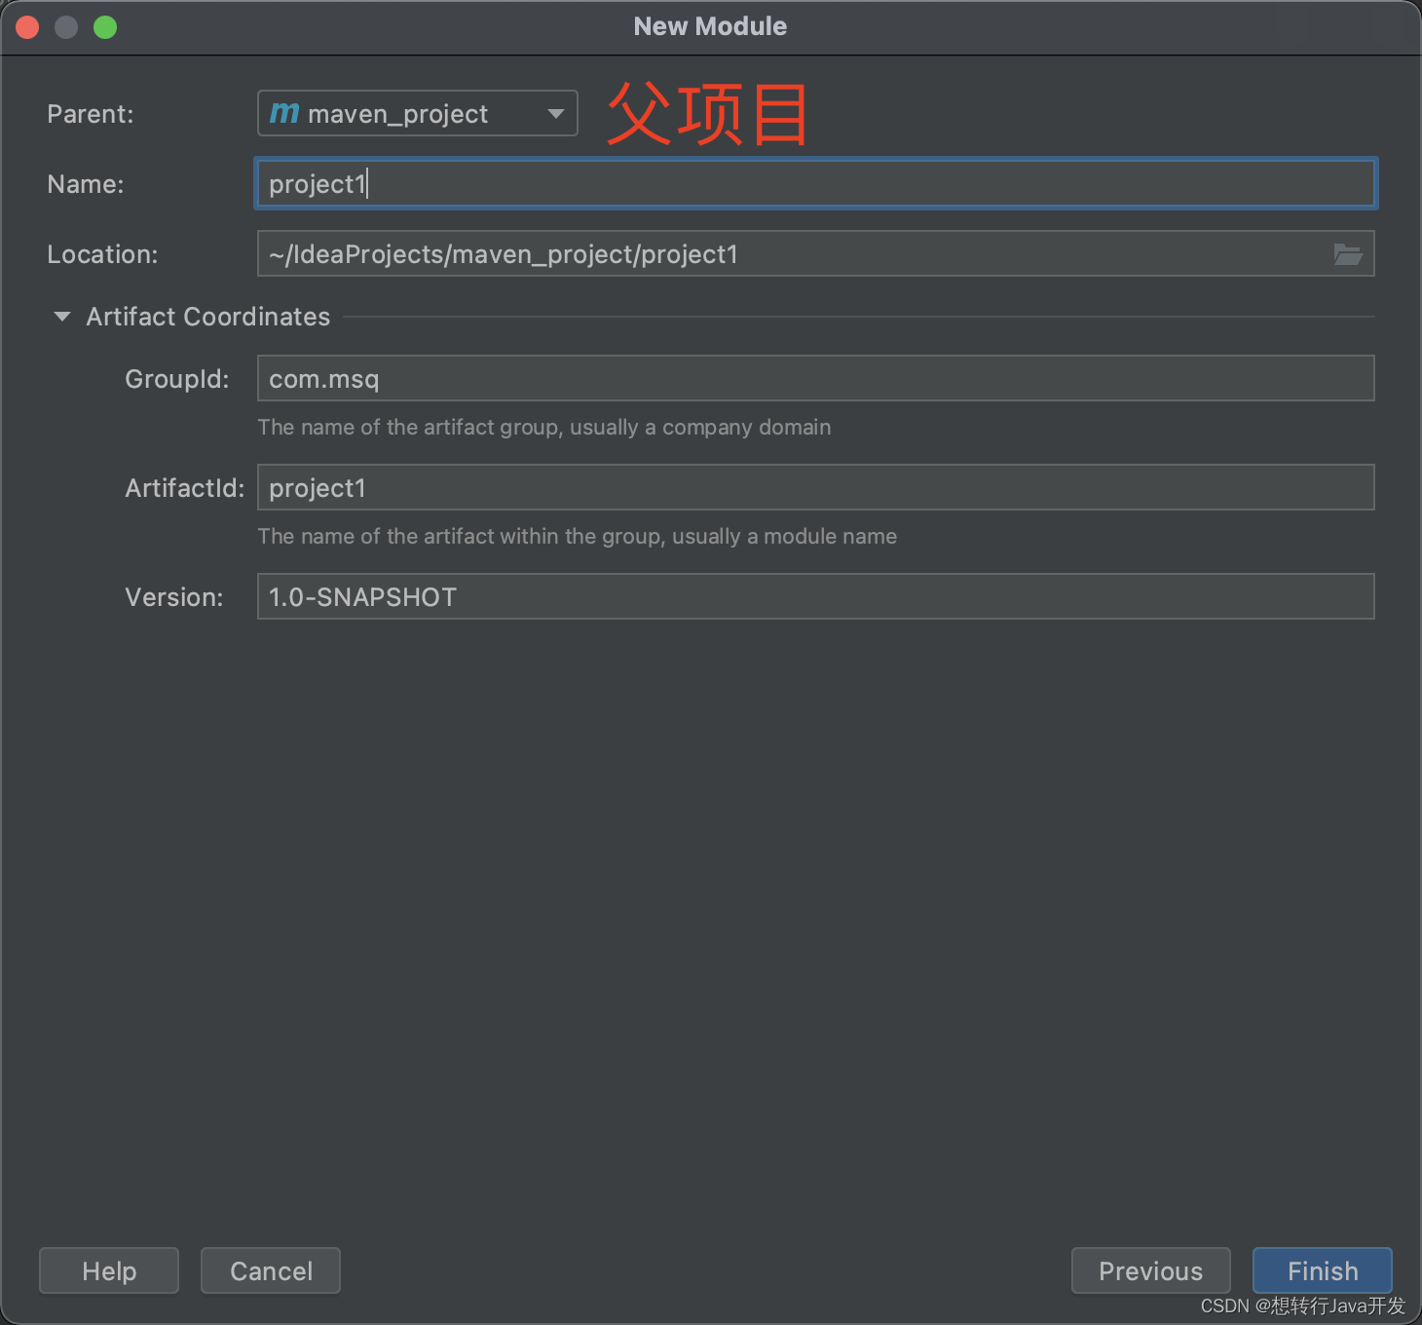
Task: Click the 'Location:' label
Action: click(102, 254)
